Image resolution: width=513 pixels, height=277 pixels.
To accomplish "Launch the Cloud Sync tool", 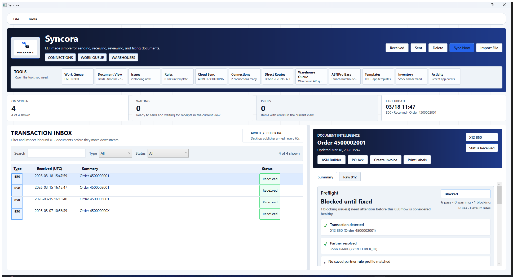I will pos(211,76).
